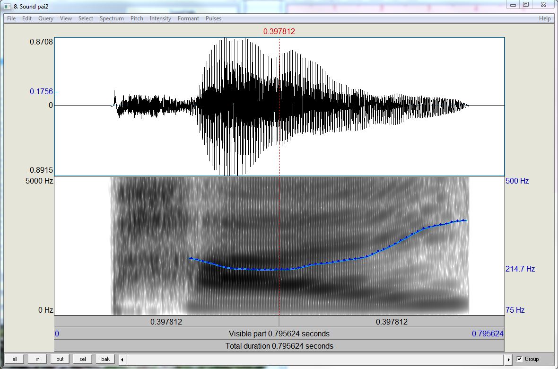Click the 5000 Hz spectrogram label

coord(39,181)
